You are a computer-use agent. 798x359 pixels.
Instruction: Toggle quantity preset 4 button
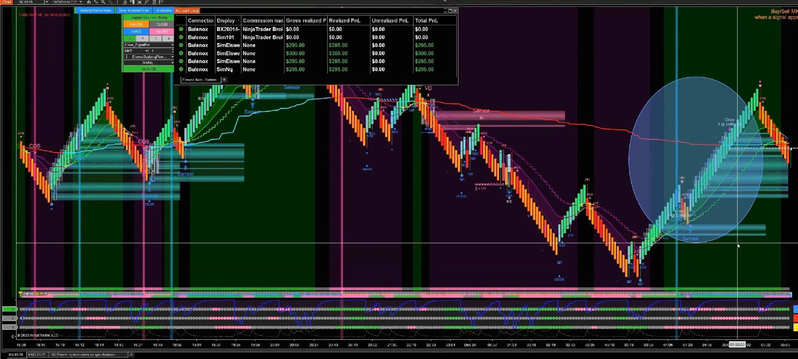click(x=168, y=38)
